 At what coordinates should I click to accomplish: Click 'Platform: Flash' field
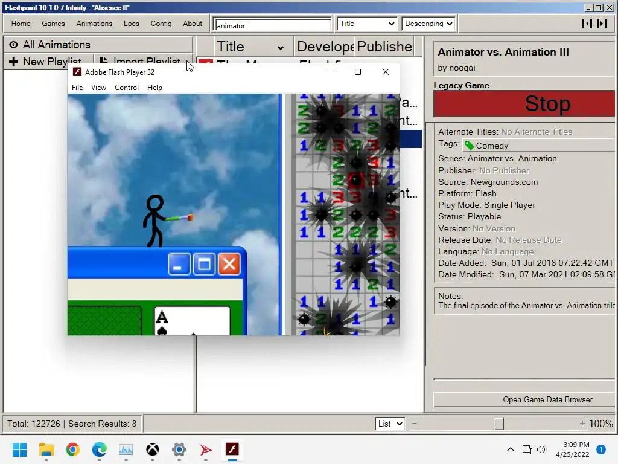467,194
